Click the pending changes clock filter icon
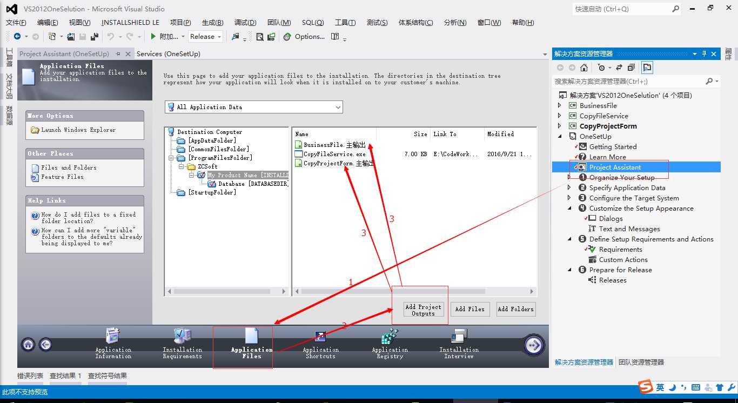Viewport: 738px width, 403px height. coord(602,68)
